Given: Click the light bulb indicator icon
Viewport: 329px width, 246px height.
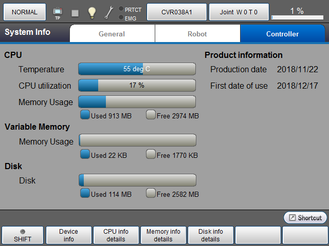Looking at the screenshot, I should coord(92,12).
